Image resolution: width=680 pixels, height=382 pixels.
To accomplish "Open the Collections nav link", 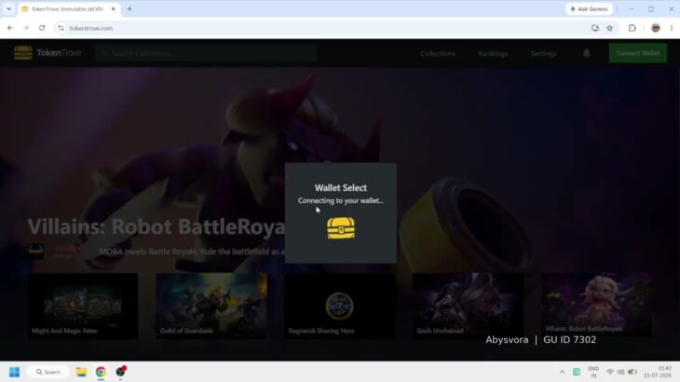I will (438, 54).
